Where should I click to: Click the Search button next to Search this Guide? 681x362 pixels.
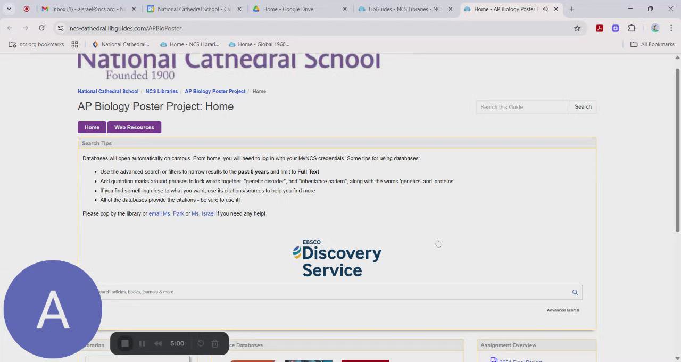coord(583,107)
